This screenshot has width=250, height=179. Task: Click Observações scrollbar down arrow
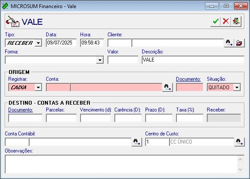(x=241, y=169)
